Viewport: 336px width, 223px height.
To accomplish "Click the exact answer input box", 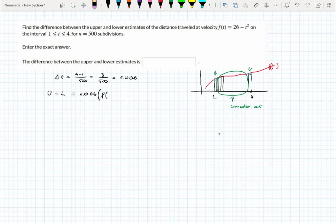I will [169, 62].
